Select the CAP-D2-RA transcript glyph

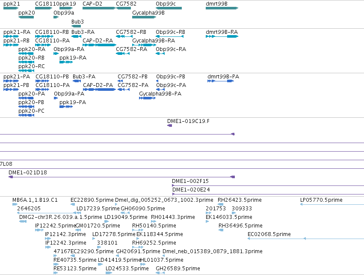click(x=99, y=45)
